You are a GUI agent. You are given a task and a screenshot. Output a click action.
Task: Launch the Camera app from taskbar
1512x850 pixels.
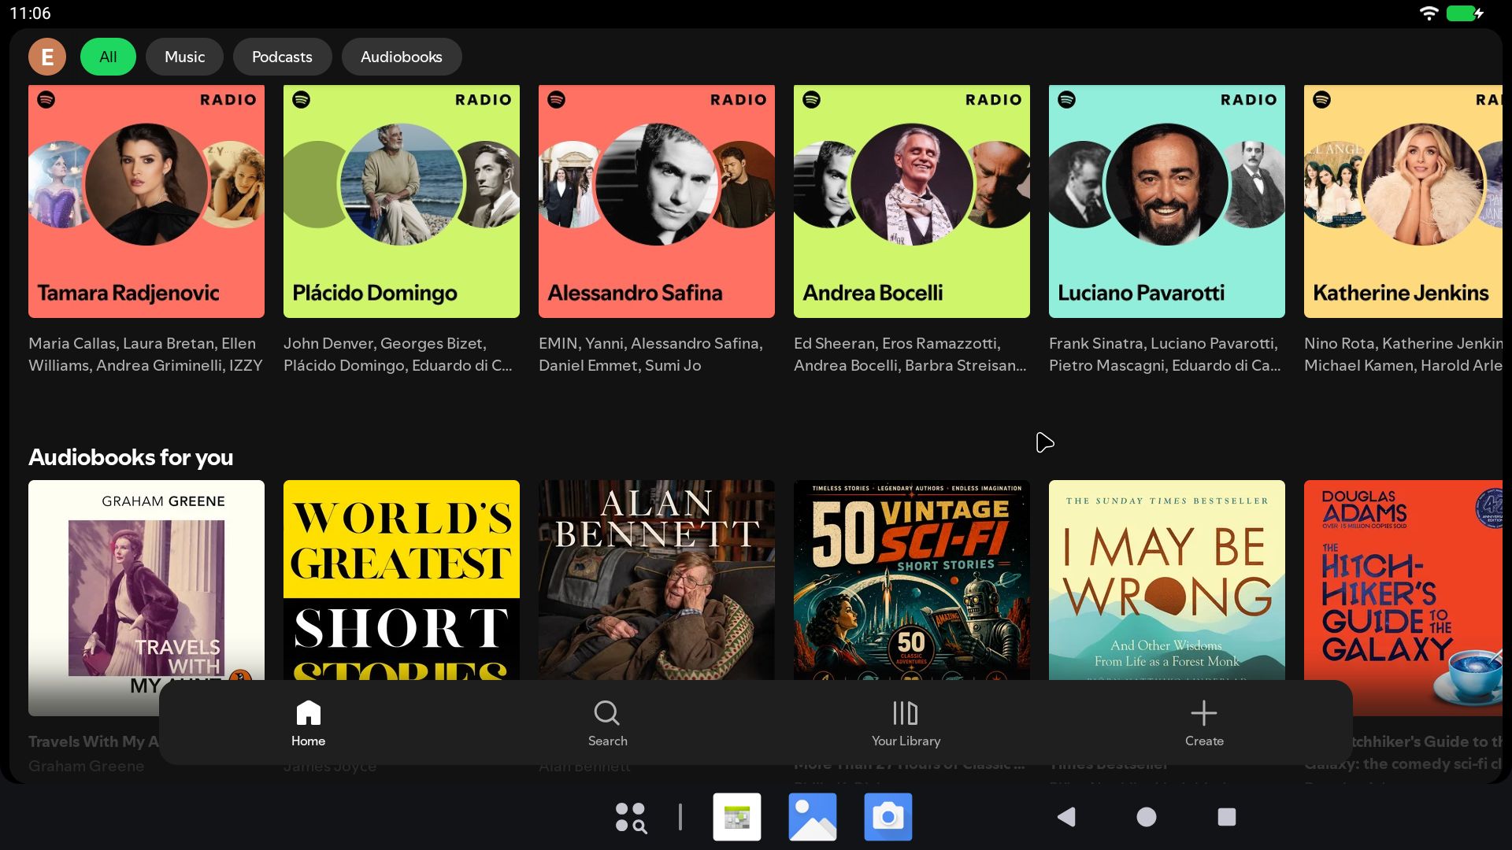pos(888,817)
